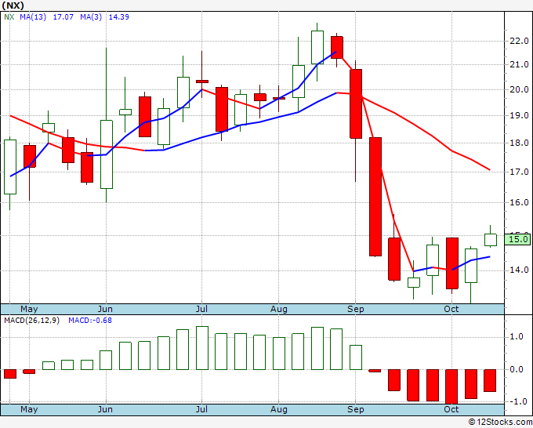
Task: Select Jun on the price chart date axis
Action: coord(105,309)
